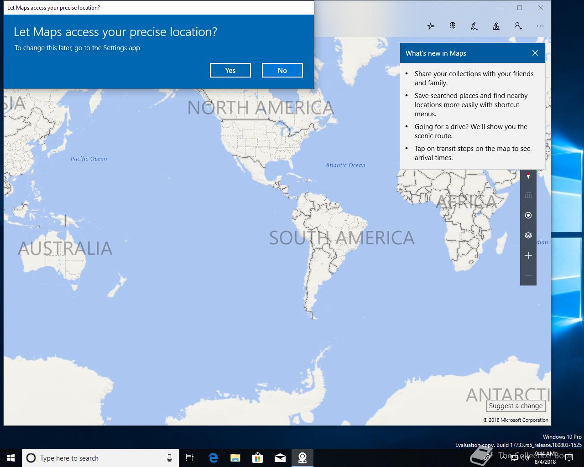
Task: Click the Tap on transit stops bullet text
Action: 473,153
